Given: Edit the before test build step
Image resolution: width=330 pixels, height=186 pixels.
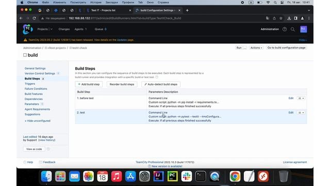Looking at the screenshot, I should (291, 98).
